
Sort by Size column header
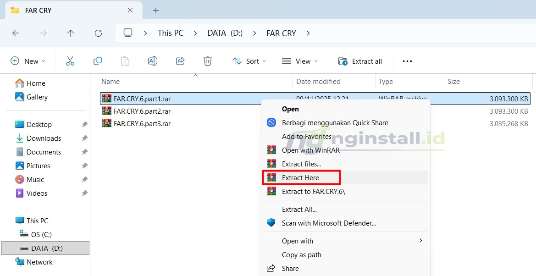[x=453, y=82]
